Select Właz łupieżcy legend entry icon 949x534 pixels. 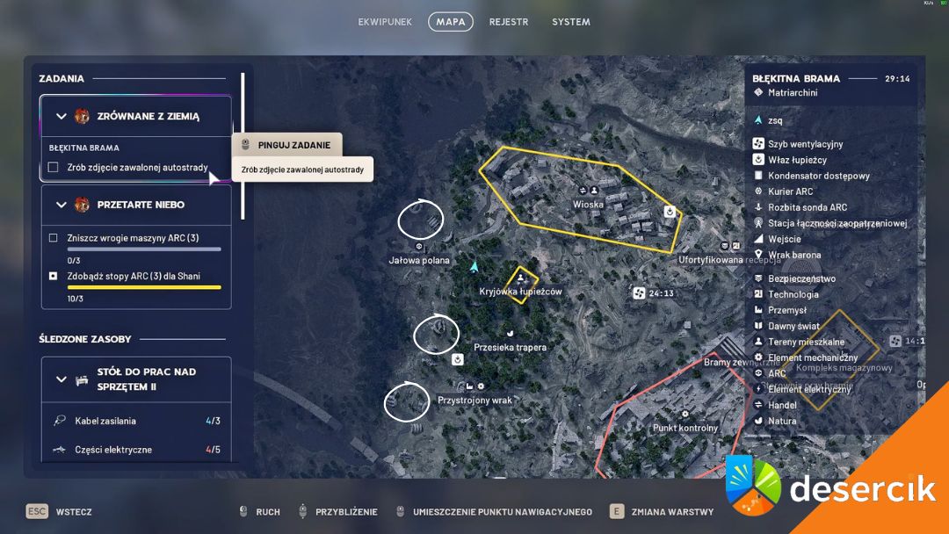tap(758, 160)
